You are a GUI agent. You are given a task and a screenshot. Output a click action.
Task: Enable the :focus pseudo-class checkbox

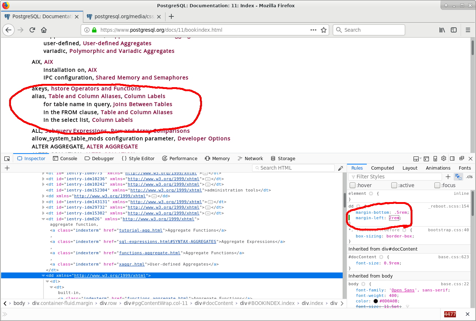click(437, 185)
